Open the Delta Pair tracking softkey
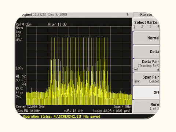 coord(146,65)
